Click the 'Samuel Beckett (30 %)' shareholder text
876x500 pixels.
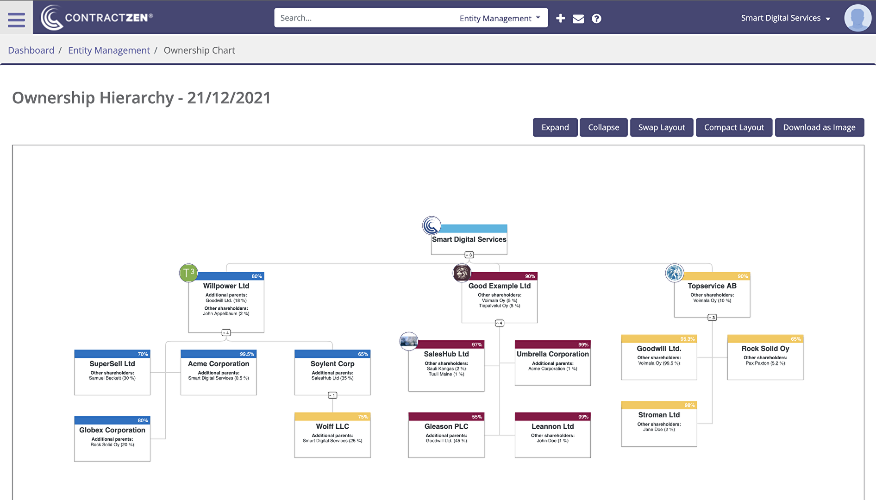112,378
